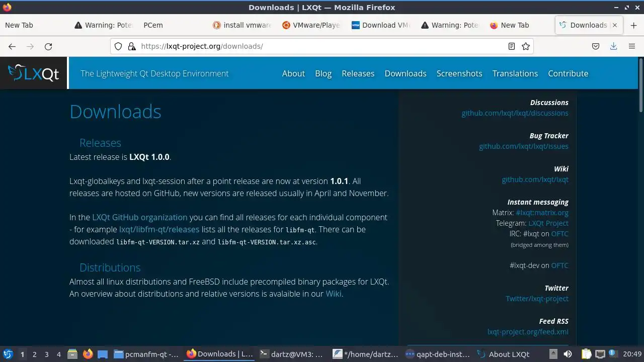Open the Twitter/lxqt-project link
Screen dimensions: 644x362
(x=537, y=299)
